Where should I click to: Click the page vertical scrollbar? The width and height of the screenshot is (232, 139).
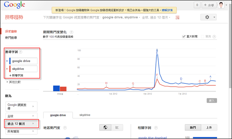(x=230, y=46)
